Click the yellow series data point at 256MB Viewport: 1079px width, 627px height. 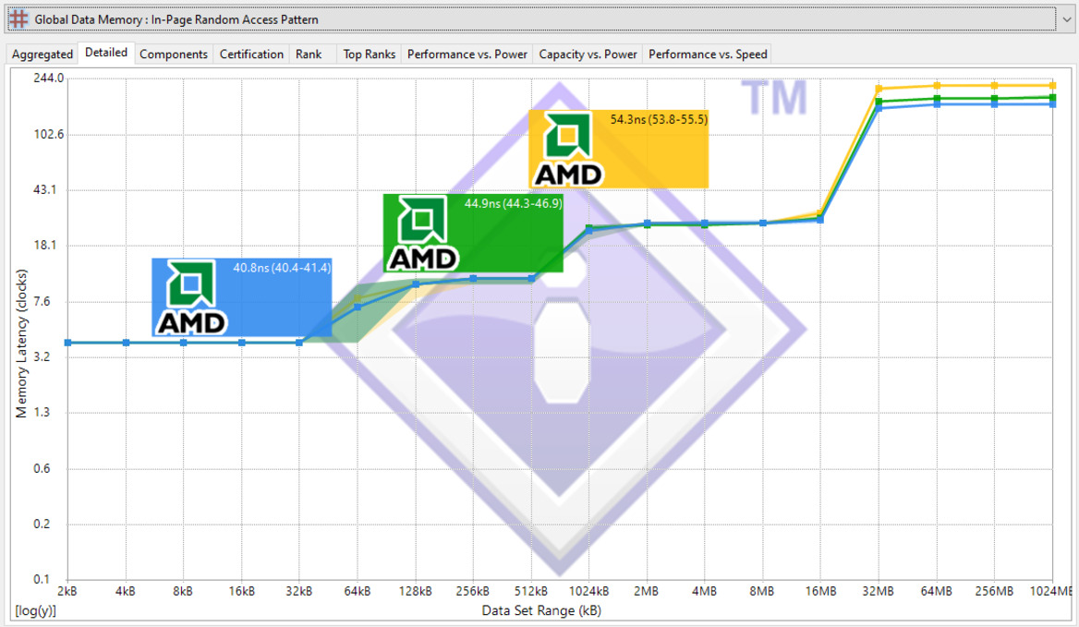pyautogui.click(x=994, y=85)
